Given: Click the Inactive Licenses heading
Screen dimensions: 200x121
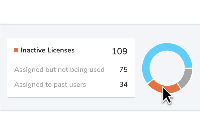Looking at the screenshot, I should (47, 50).
